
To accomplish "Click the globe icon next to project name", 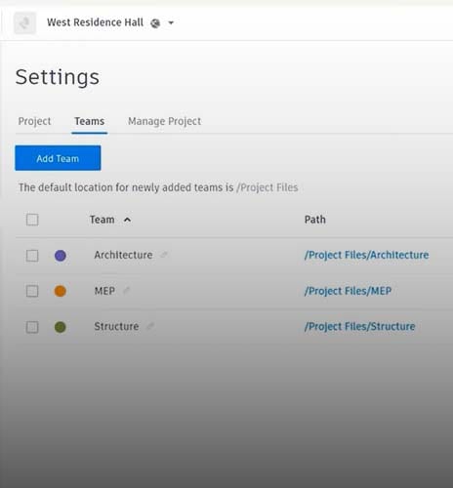I will (155, 23).
